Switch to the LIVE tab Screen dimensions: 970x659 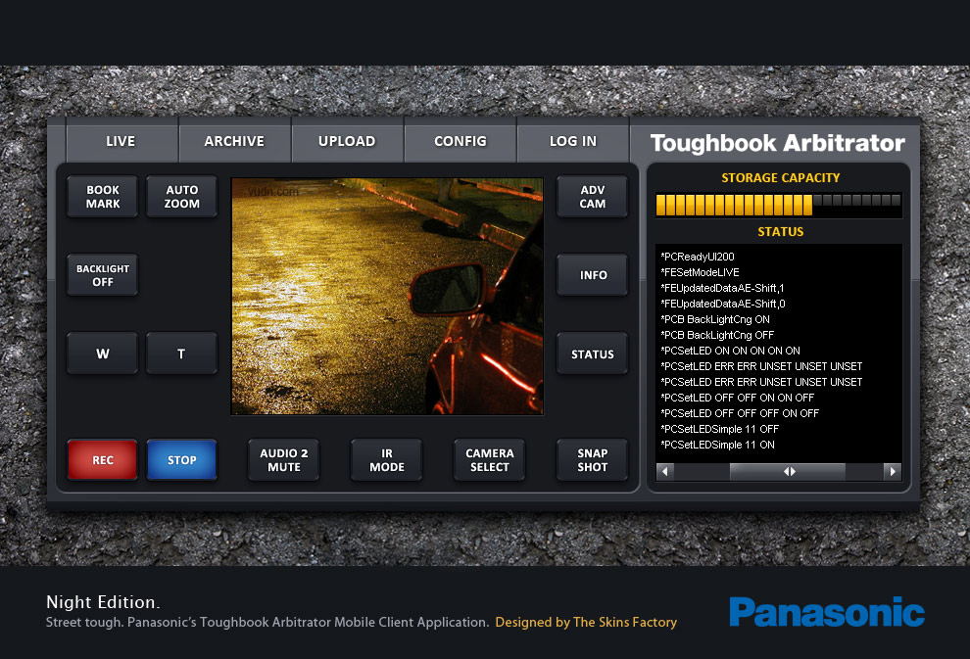121,141
